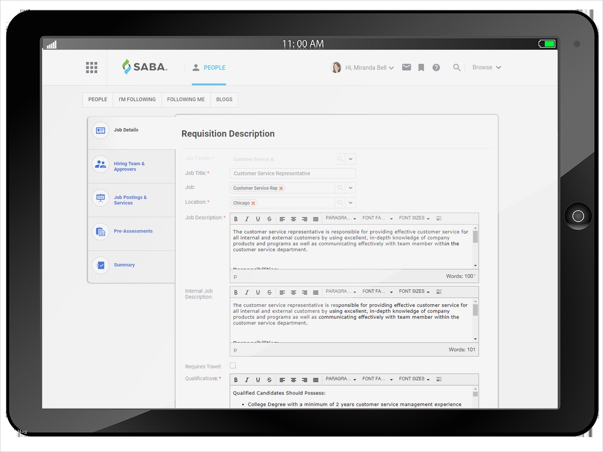Viewport: 603px width, 452px height.
Task: Toggle bold in Qualifications editor
Action: [236, 380]
